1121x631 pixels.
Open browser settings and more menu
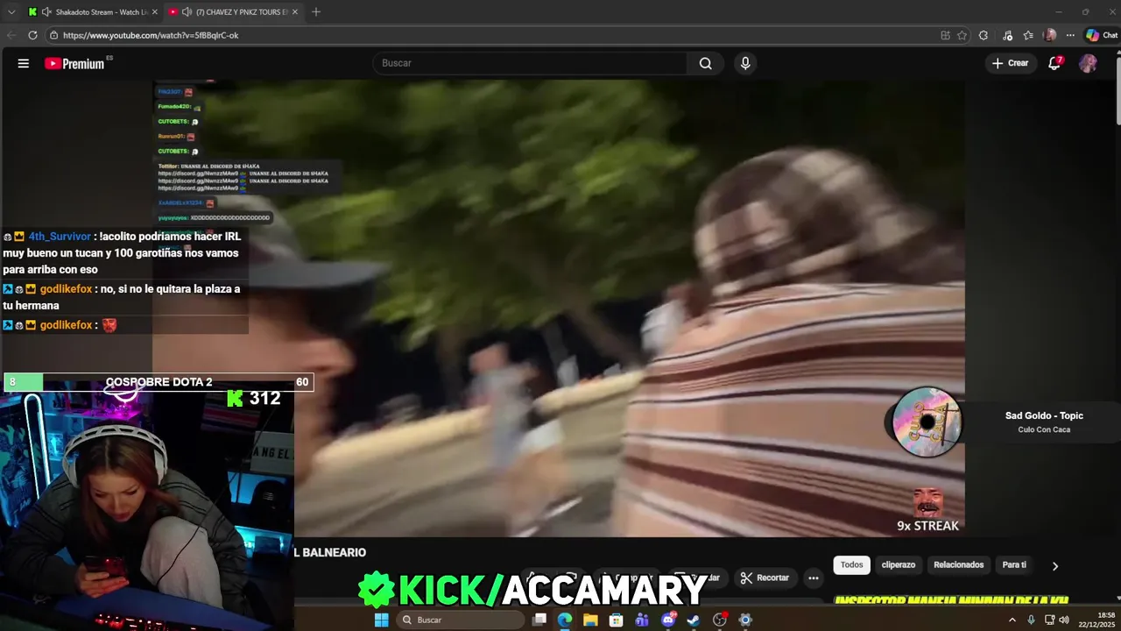click(1070, 35)
